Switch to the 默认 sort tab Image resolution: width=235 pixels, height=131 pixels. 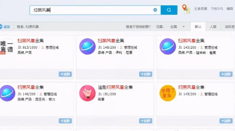[198, 27]
